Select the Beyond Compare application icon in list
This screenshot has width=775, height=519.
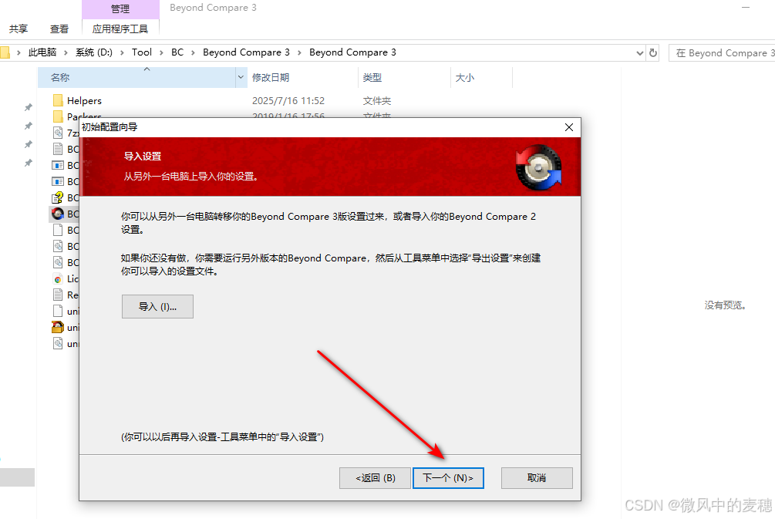pos(58,214)
